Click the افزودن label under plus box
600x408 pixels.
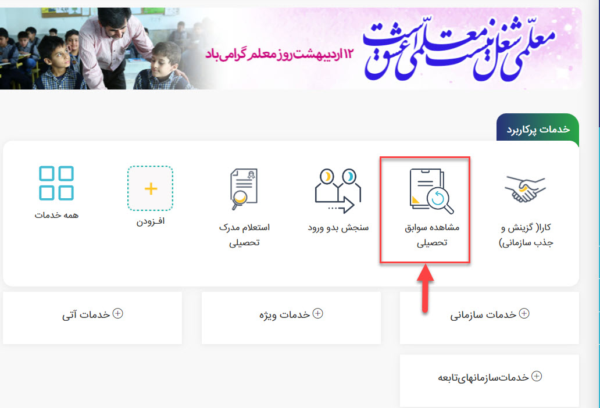click(151, 221)
